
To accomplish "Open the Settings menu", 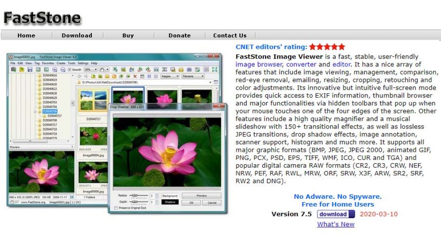I will (83, 63).
